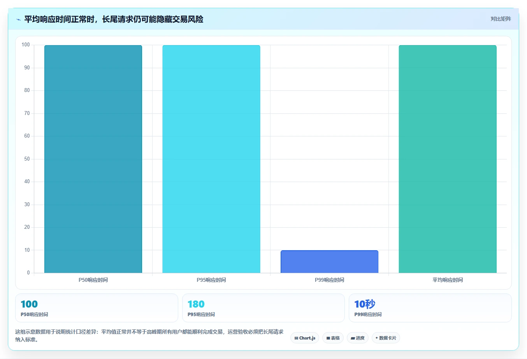Click the y-axis value 50
Viewport: 527px width, 359px height.
[27, 159]
